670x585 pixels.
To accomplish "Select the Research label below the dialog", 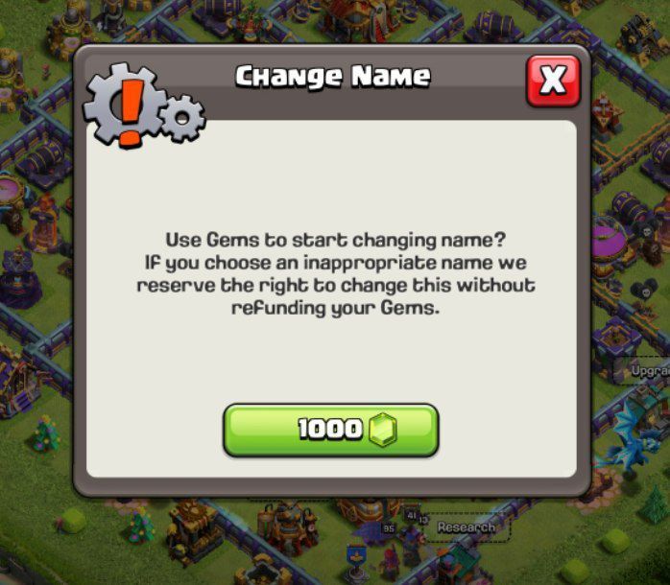I will coord(467,527).
